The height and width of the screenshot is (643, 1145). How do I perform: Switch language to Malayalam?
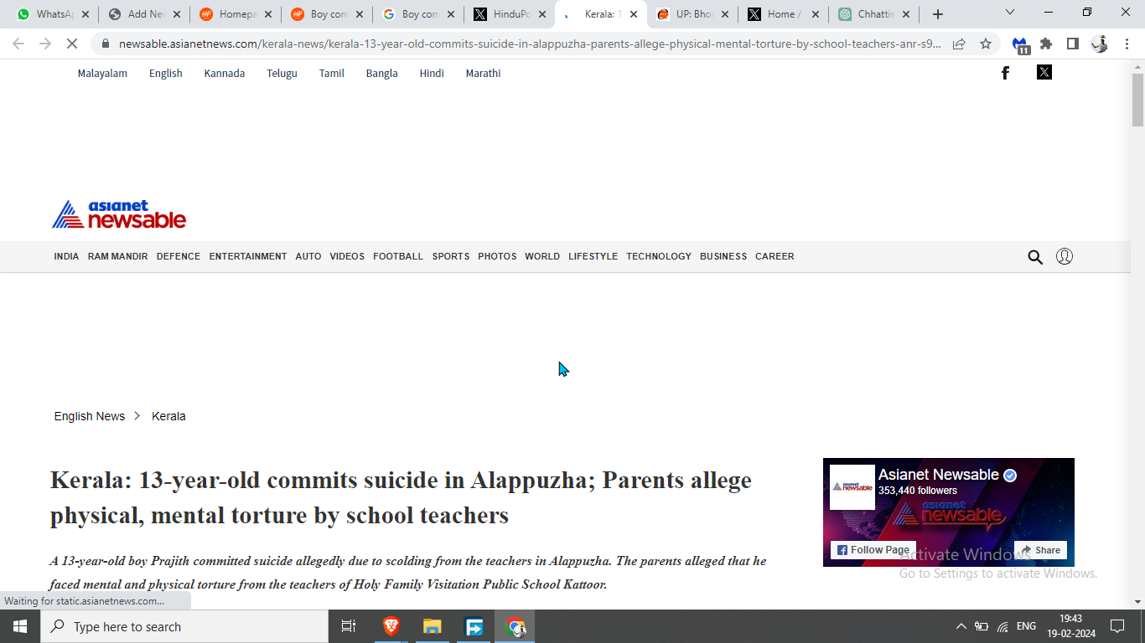pos(102,74)
